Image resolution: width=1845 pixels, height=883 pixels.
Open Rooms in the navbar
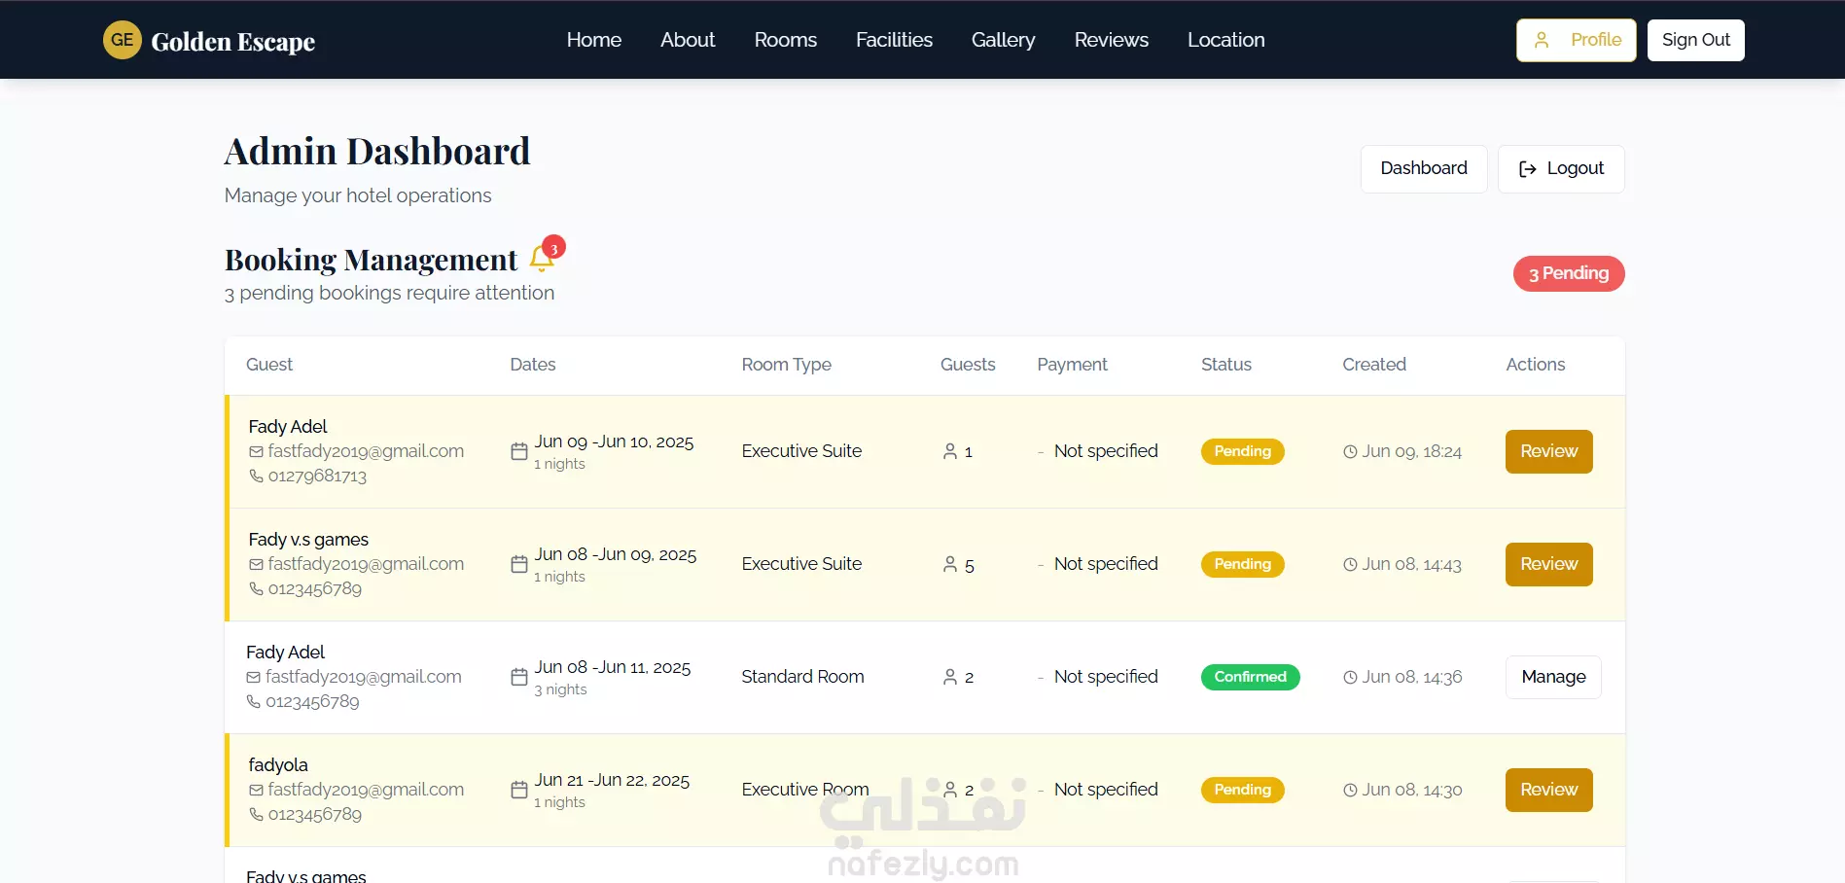point(786,40)
